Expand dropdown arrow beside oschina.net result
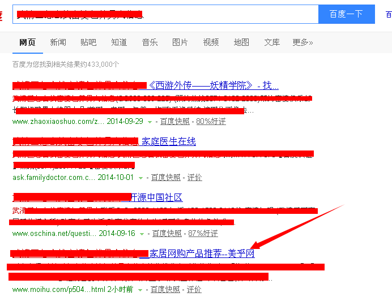392x301 pixels. pos(142,234)
